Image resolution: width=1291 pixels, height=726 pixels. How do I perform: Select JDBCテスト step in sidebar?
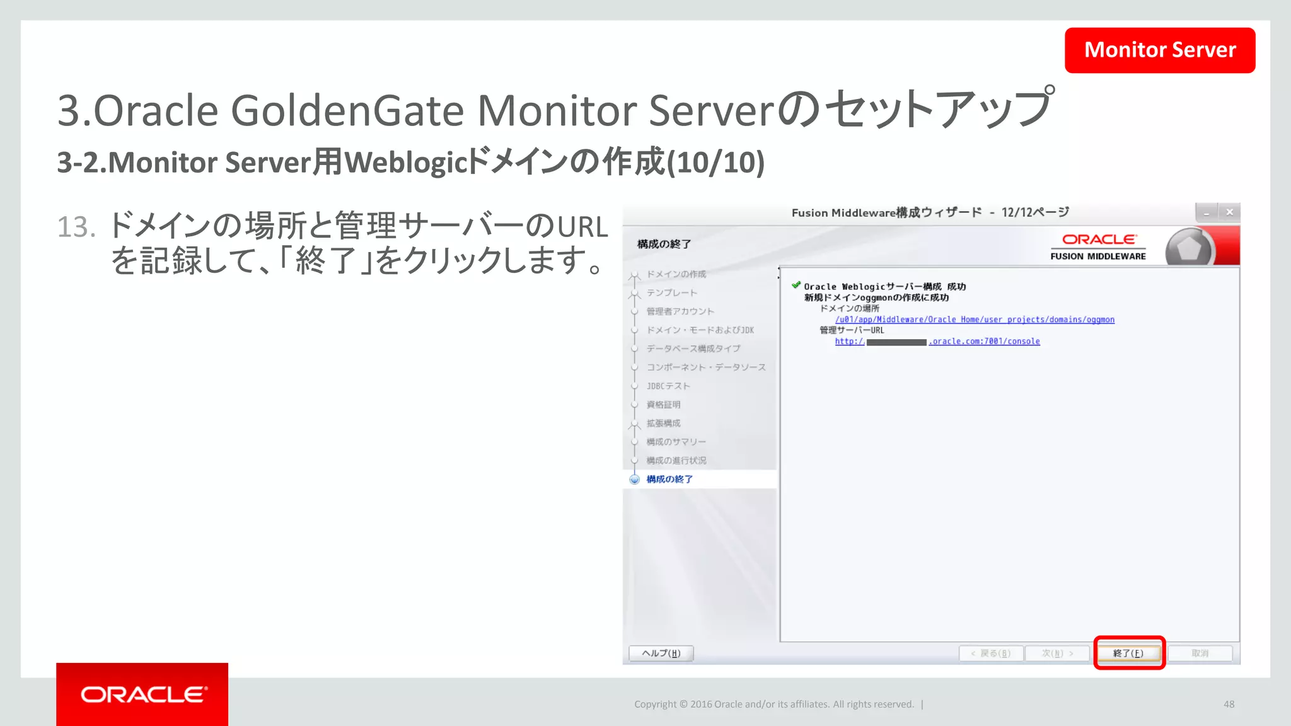click(x=668, y=386)
